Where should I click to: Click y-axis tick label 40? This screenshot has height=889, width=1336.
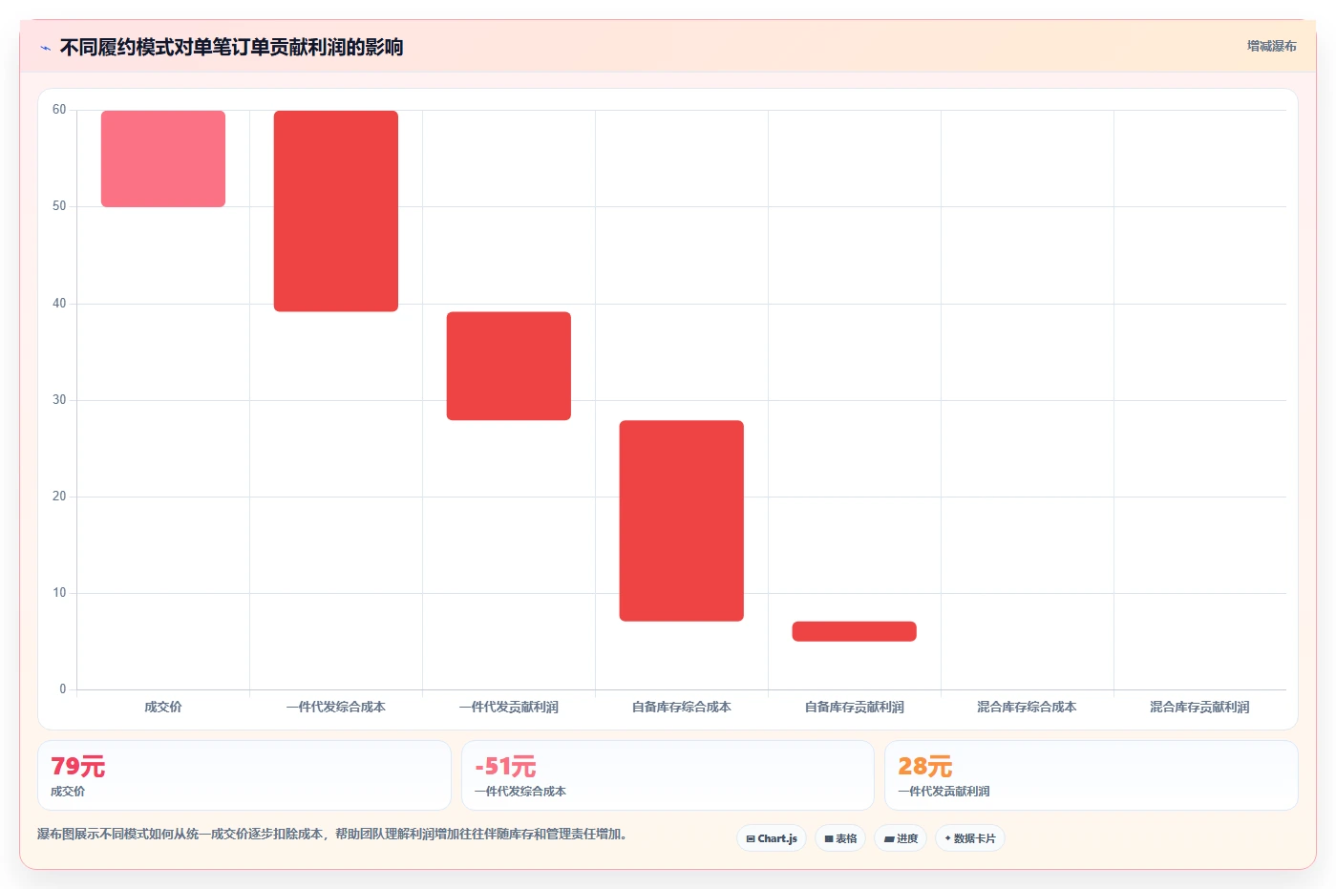[59, 304]
